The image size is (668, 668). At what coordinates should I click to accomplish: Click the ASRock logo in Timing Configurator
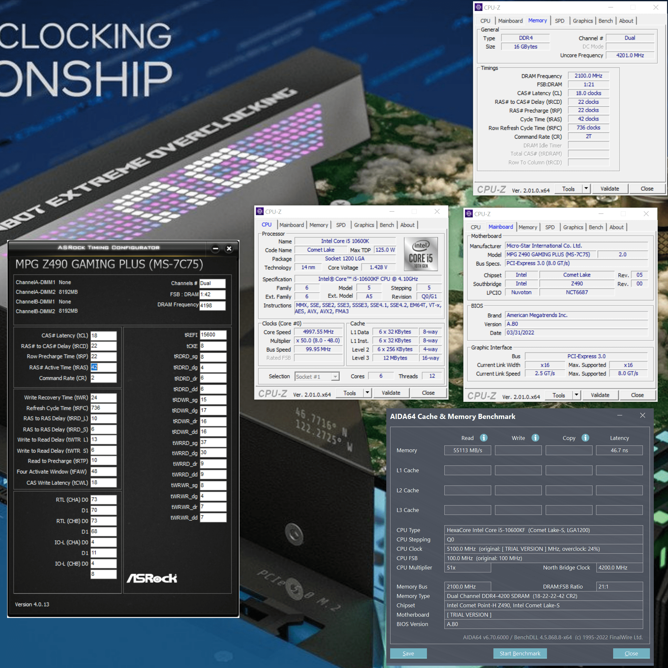point(152,578)
